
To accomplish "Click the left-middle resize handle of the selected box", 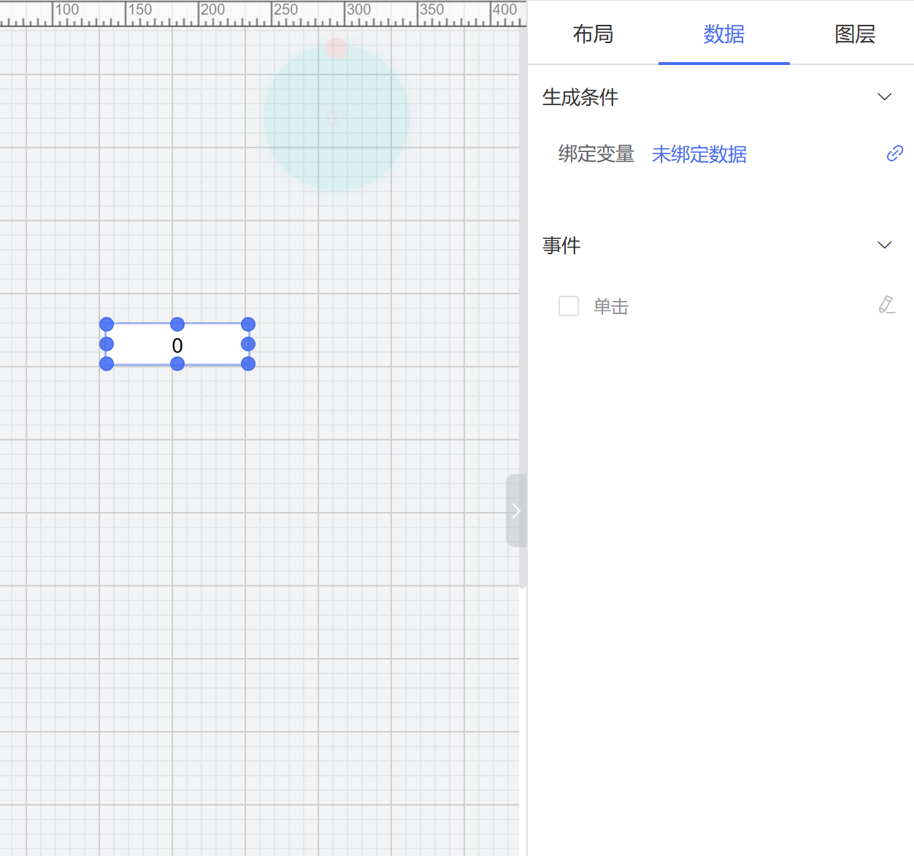I will click(x=107, y=344).
